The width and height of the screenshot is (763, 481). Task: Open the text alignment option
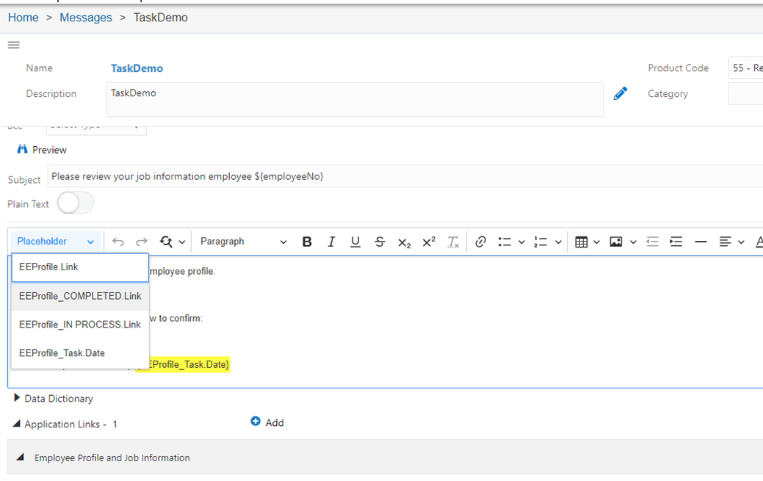[725, 242]
